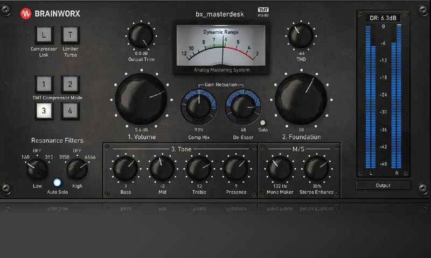The image size is (431, 258).
Task: Click the large Foundation knob
Action: (301, 99)
